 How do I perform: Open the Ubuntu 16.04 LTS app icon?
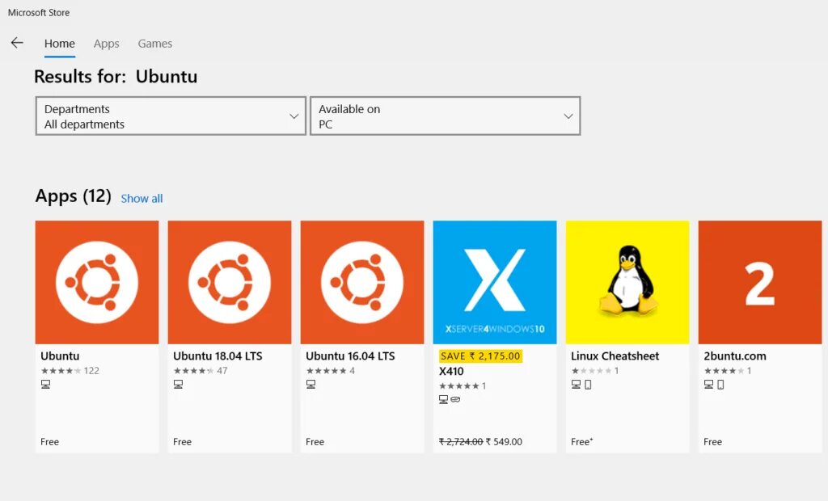tap(362, 282)
